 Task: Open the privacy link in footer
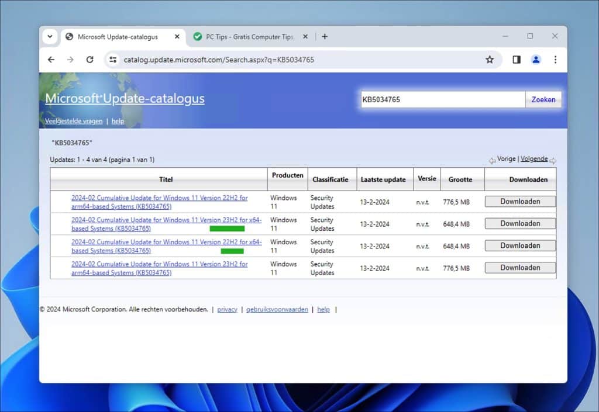[228, 309]
